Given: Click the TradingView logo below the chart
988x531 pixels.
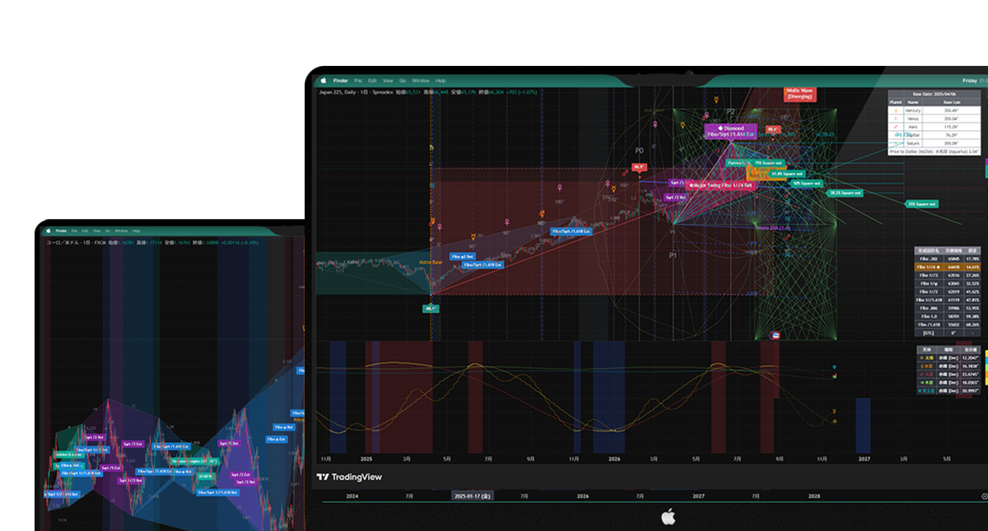Looking at the screenshot, I should [x=350, y=477].
